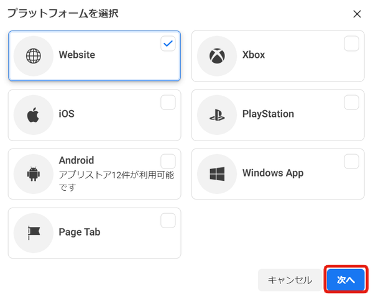This screenshot has width=373, height=294.
Task: Check the Xbox platform checkbox
Action: (351, 44)
